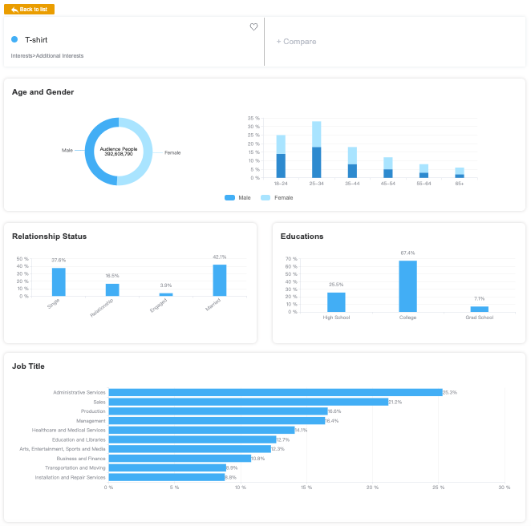531x526 pixels.
Task: Click the 21.2% value label
Action: click(x=395, y=402)
